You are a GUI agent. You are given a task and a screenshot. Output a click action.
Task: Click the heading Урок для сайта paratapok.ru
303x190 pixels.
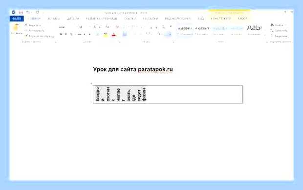coord(133,69)
